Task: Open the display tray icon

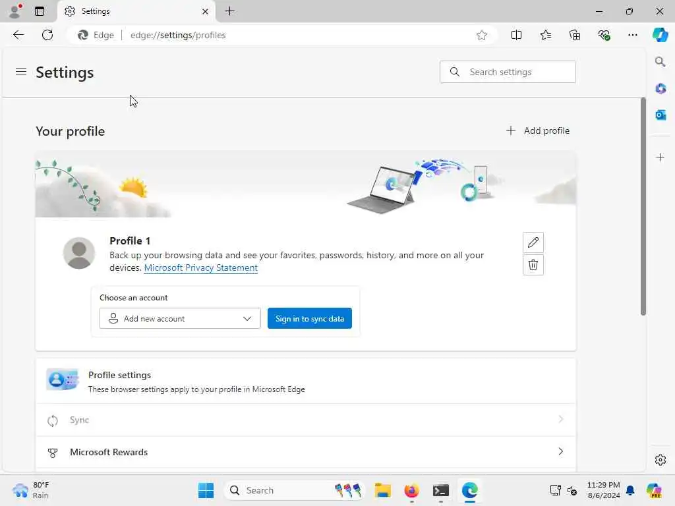Action: [555, 490]
